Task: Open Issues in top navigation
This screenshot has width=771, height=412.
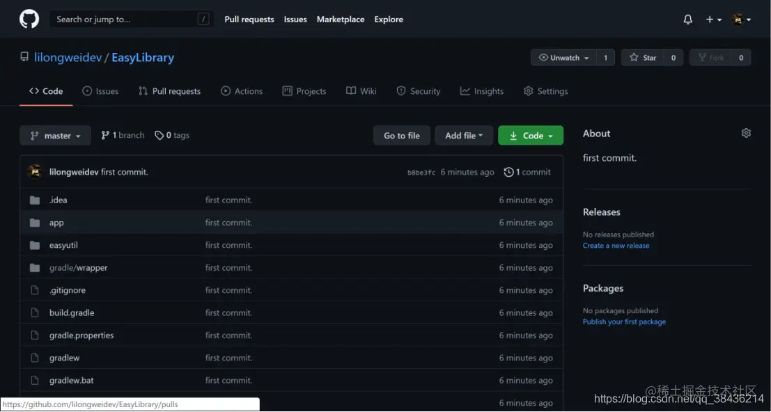Action: (295, 19)
